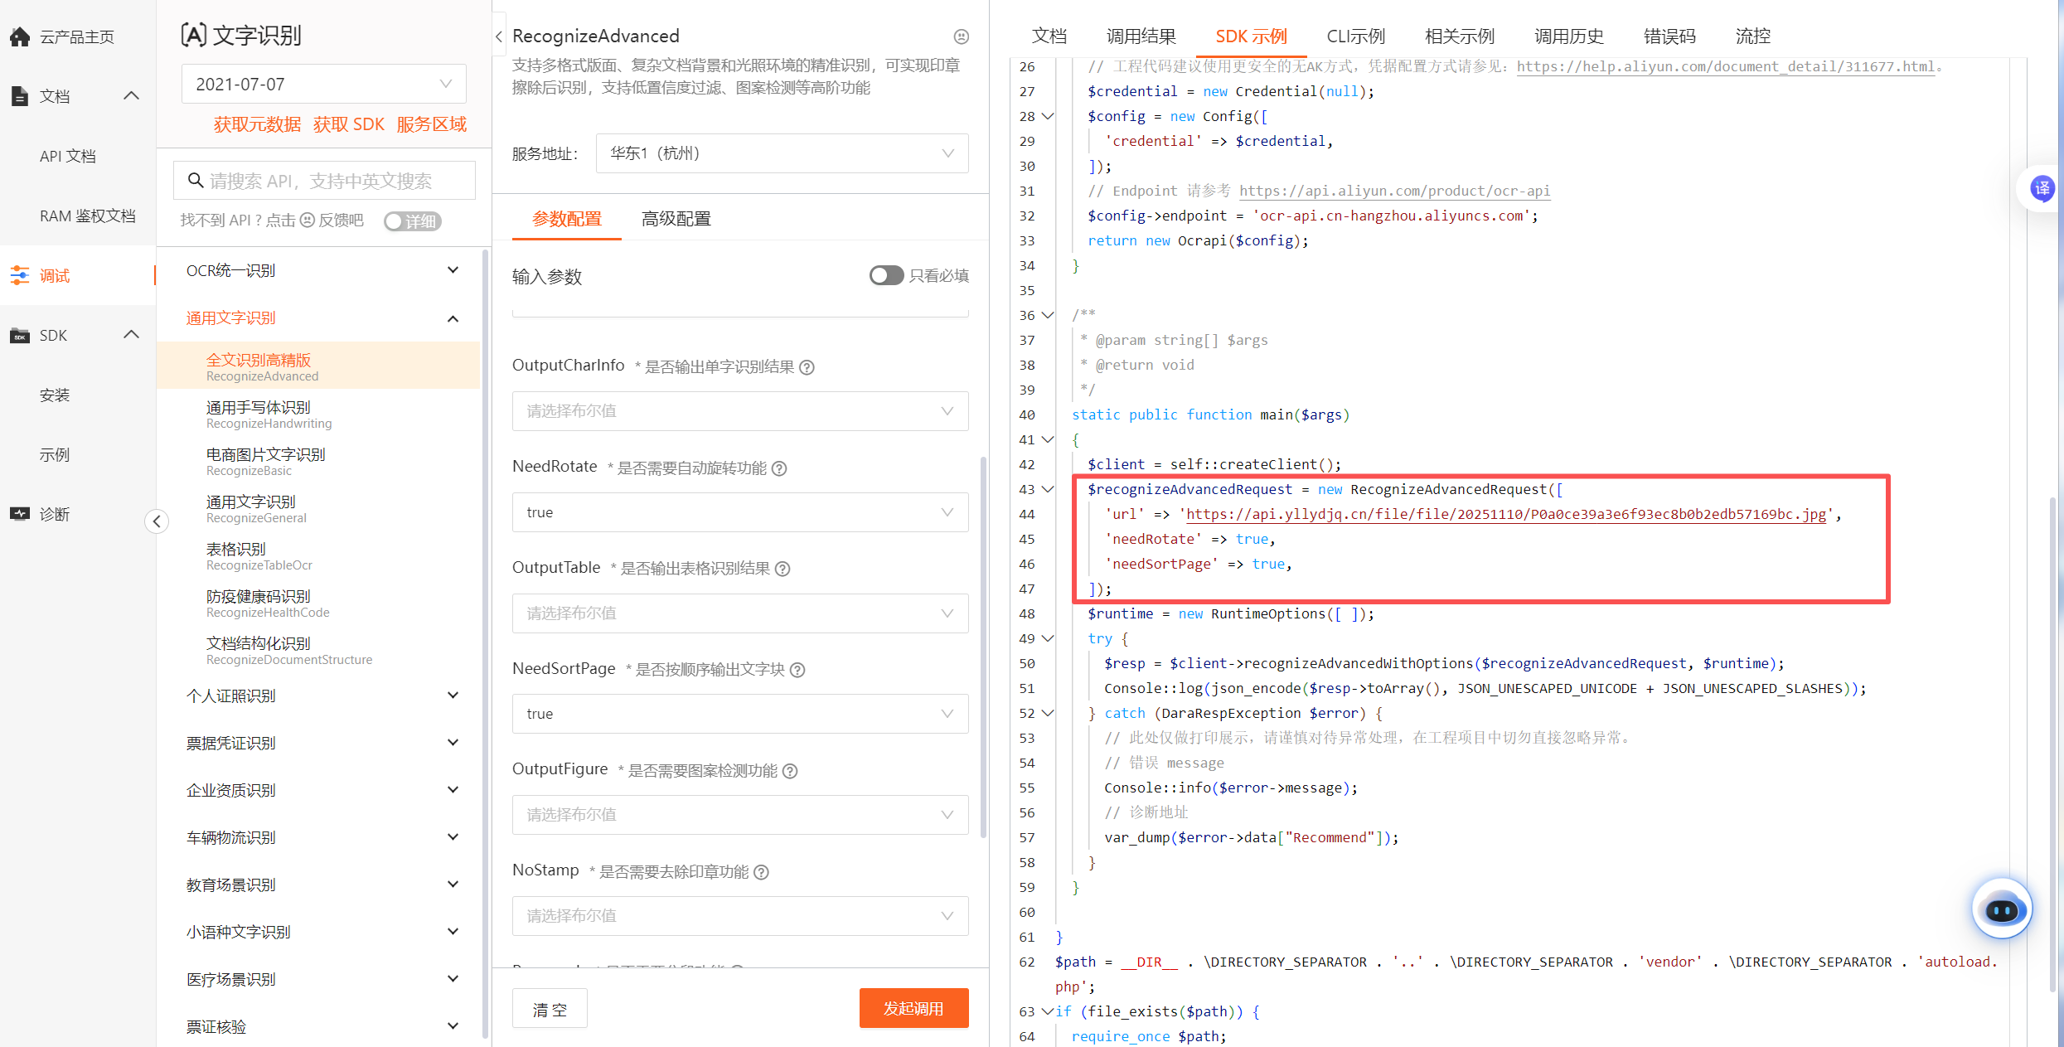
Task: Toggle the 详细 detail switch
Action: [412, 221]
